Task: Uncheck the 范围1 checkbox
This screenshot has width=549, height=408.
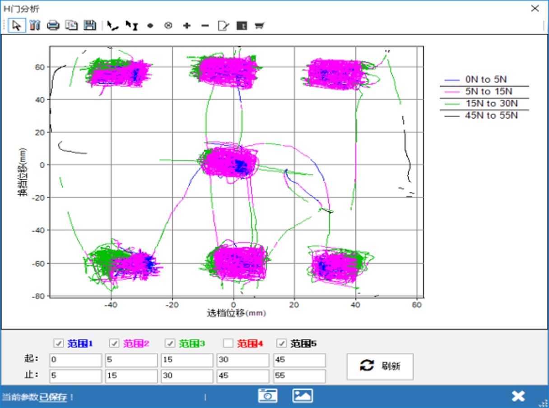Action: coord(59,343)
